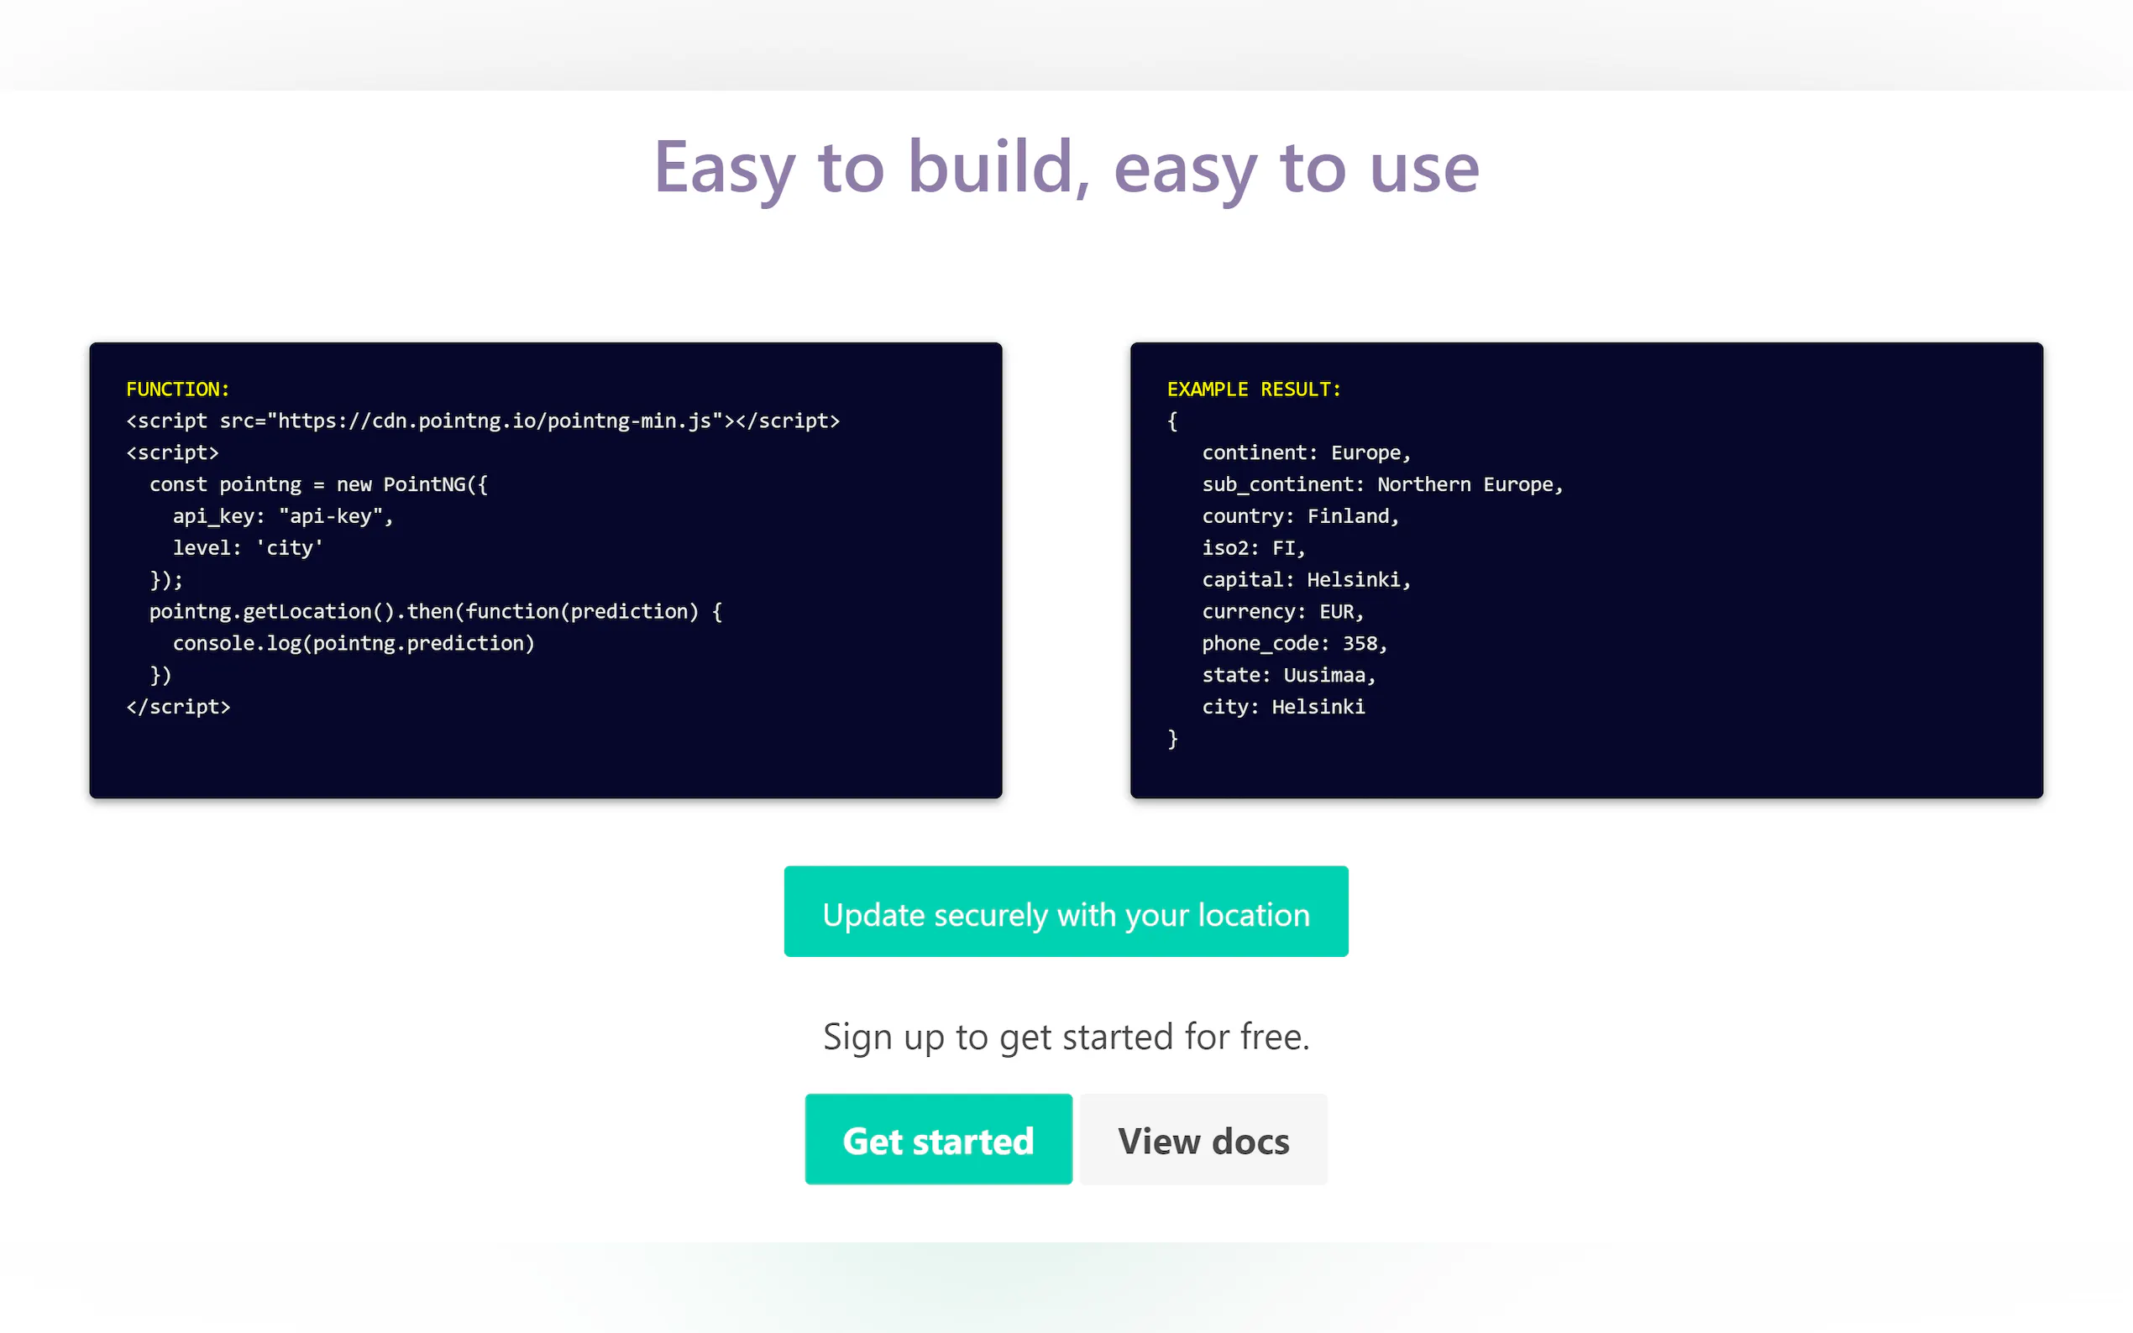This screenshot has height=1333, width=2133.
Task: Click the phone_code: 358 result line
Action: coord(1293,643)
